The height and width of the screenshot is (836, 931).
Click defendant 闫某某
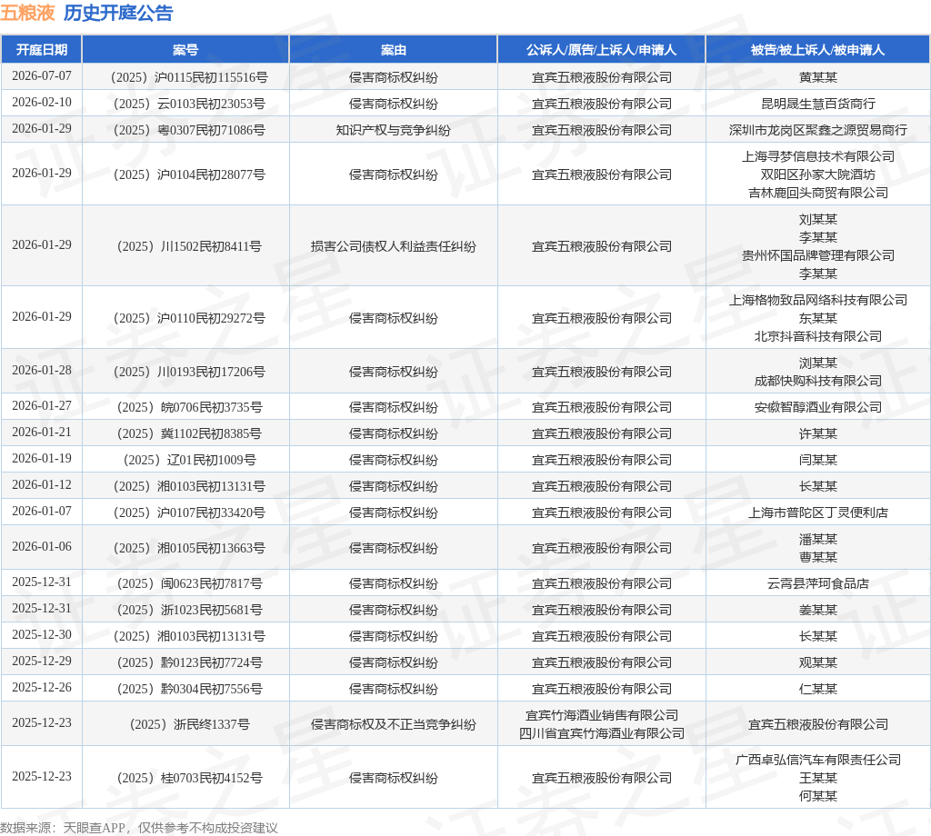[x=817, y=460]
